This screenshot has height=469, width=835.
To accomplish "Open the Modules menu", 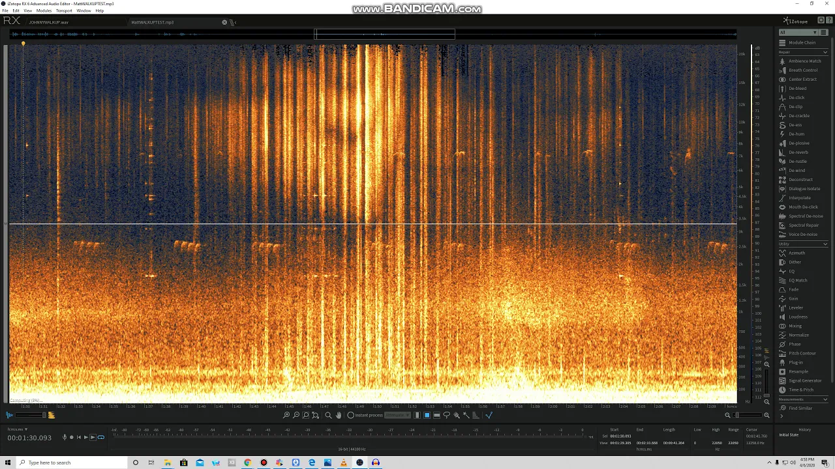I will pyautogui.click(x=44, y=10).
